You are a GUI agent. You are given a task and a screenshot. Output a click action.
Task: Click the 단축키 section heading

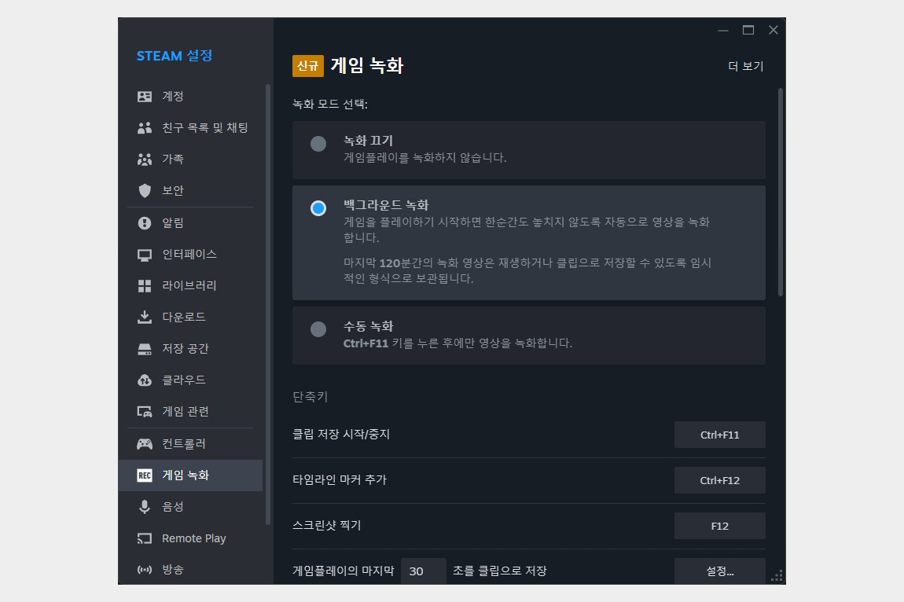[x=311, y=397]
